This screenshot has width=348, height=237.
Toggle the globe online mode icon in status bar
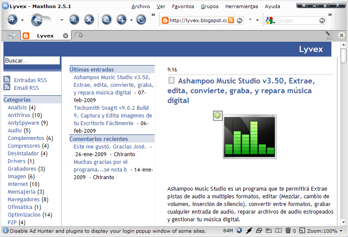239,231
